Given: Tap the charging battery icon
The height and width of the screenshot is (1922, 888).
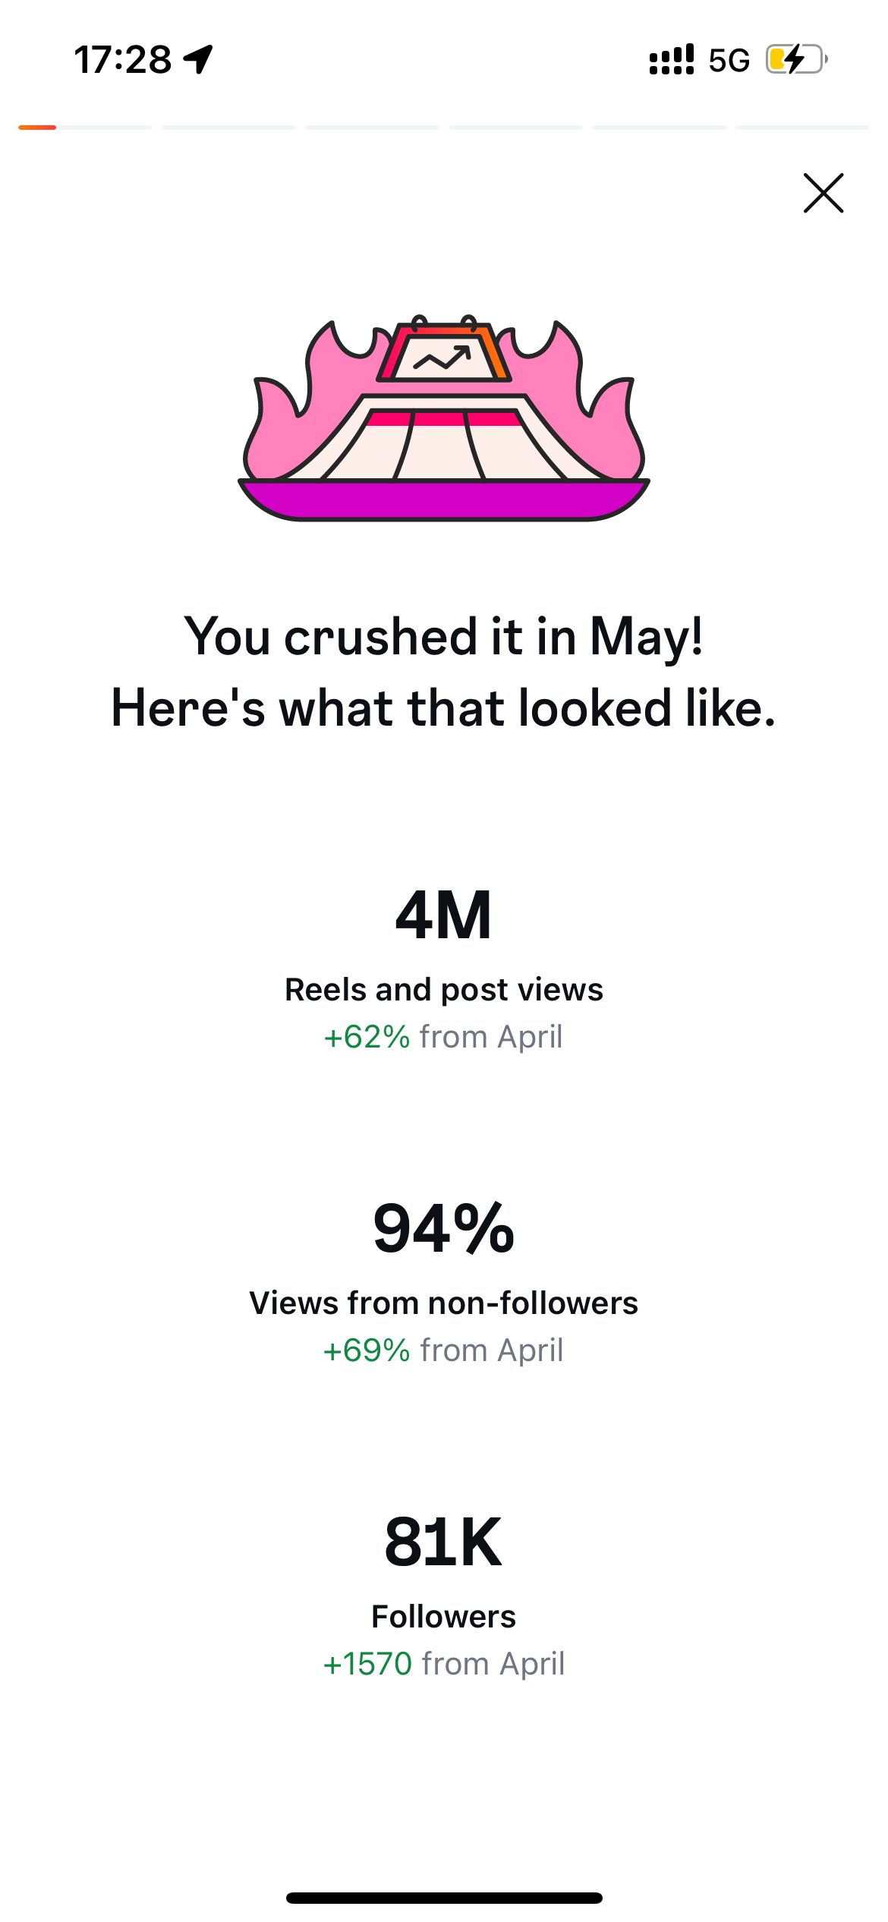Looking at the screenshot, I should tap(796, 59).
